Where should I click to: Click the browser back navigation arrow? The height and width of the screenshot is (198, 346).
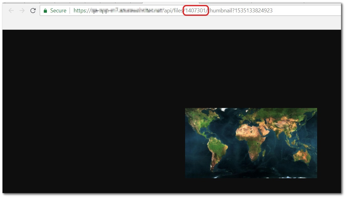[x=11, y=10]
